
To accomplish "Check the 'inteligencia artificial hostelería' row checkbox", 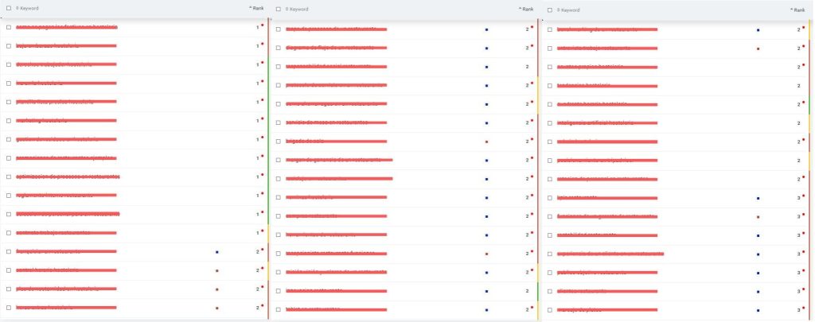I will tap(551, 123).
